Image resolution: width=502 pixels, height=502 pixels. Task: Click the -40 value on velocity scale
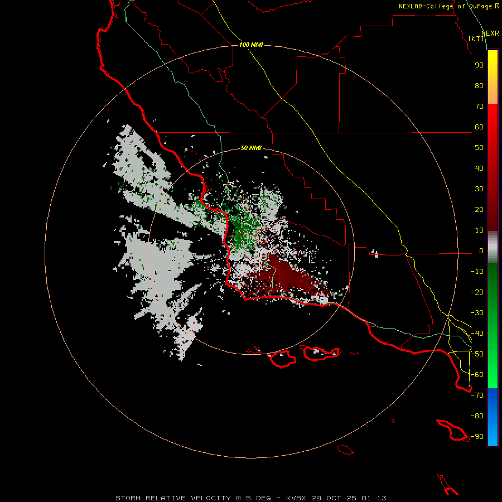(x=477, y=334)
